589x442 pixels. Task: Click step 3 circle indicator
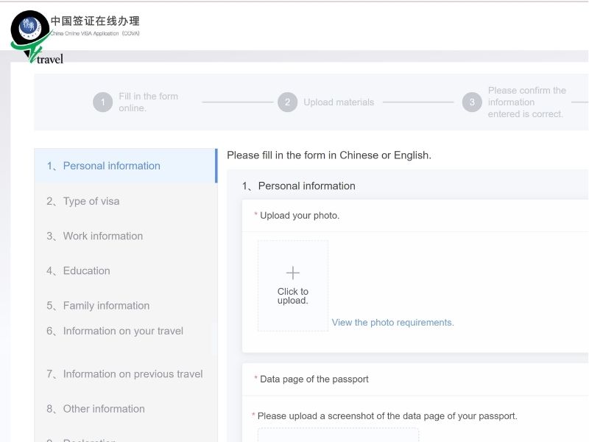click(x=472, y=102)
